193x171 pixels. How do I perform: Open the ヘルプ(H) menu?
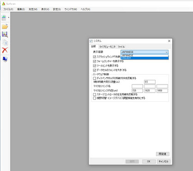click(85, 9)
